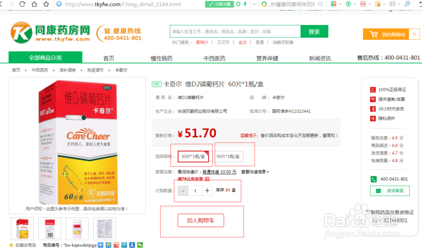The image size is (422, 248).
Task: Expand the address bar dropdown chevron
Action: [x=254, y=4]
